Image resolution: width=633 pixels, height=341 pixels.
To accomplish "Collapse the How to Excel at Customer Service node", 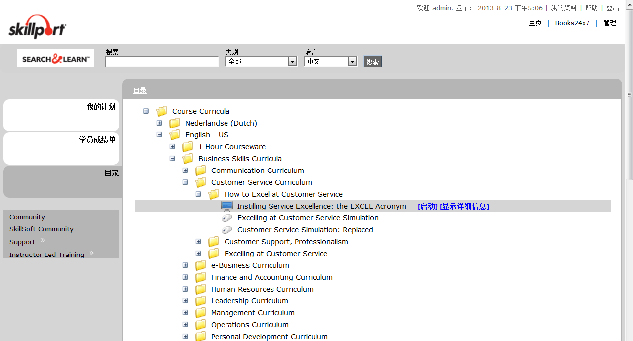I will coord(198,194).
